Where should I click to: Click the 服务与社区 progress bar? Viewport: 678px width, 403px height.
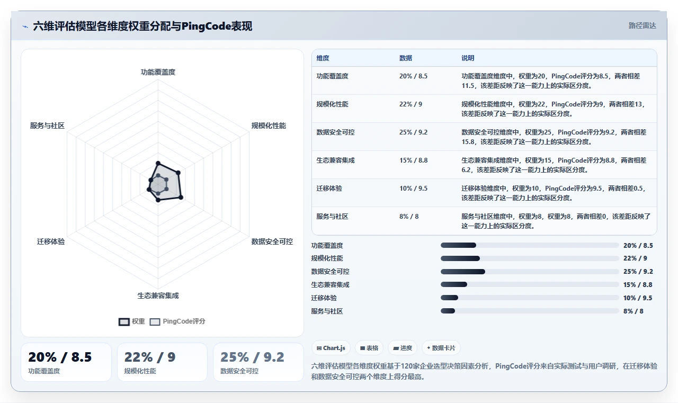pos(530,311)
